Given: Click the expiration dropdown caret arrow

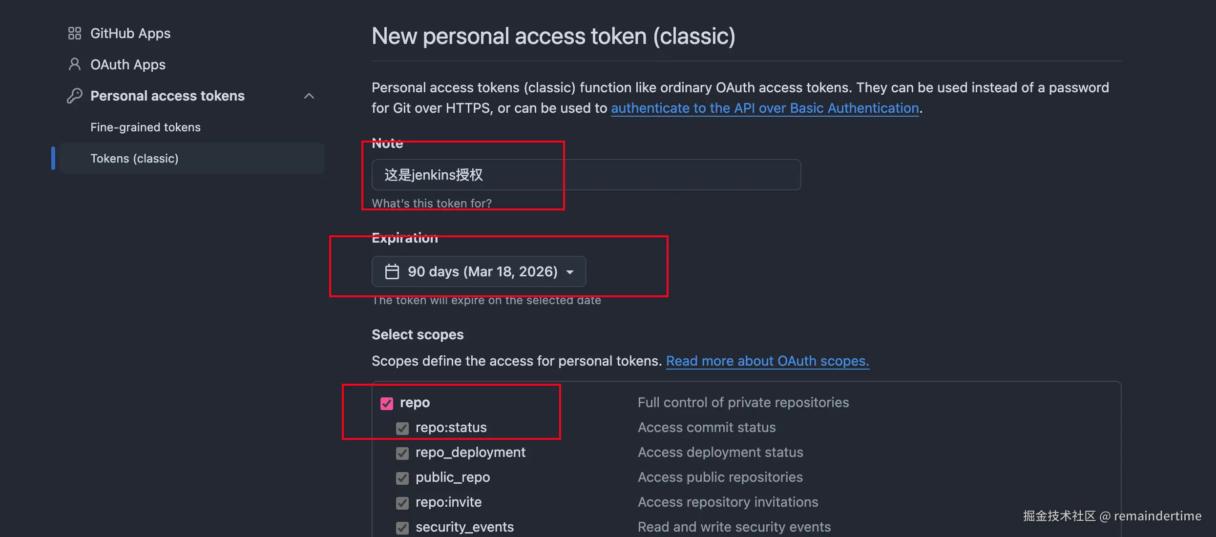Looking at the screenshot, I should coord(569,272).
